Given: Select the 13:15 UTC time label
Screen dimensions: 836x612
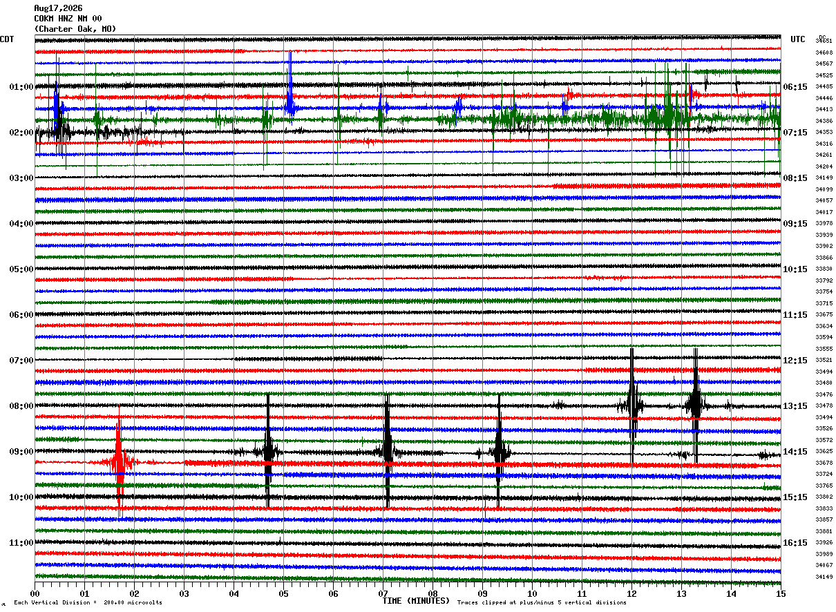Looking at the screenshot, I should click(x=795, y=406).
